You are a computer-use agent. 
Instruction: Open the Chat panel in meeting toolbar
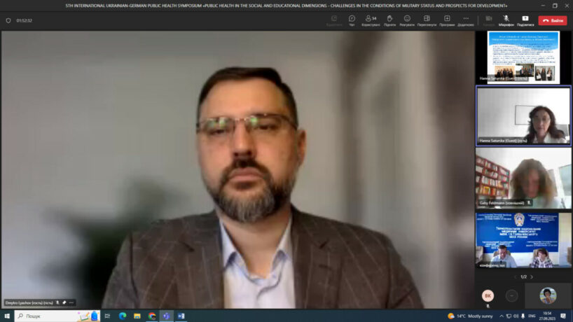(352, 20)
